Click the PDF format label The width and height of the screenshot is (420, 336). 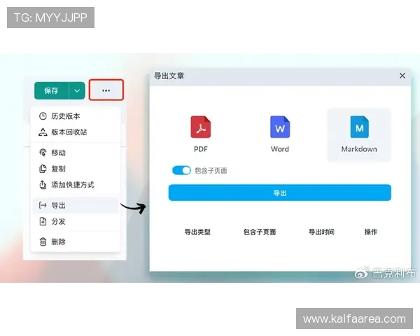201,149
